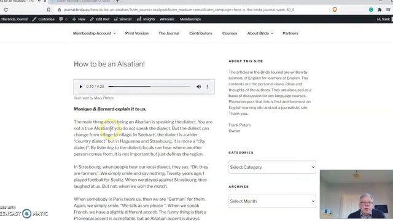Open The Brida Journal admin bar item
393x221 pixels.
(14, 19)
